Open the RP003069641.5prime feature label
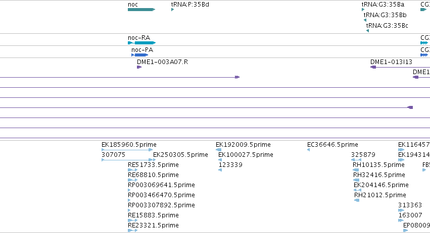This screenshot has width=430, height=233. point(161,185)
